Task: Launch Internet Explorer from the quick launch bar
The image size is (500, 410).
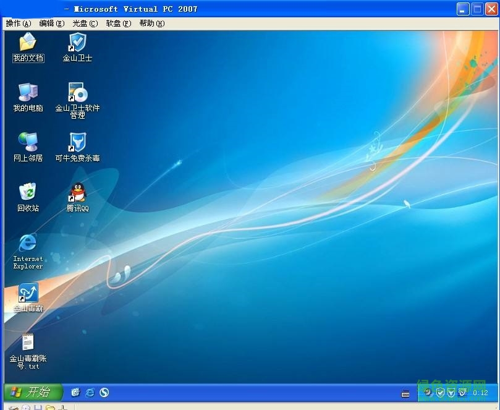Action: [x=90, y=392]
